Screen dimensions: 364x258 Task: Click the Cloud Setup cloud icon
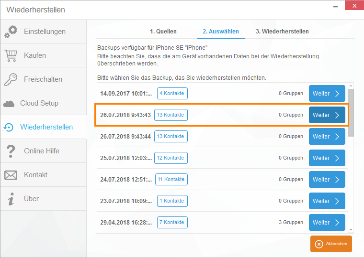click(x=9, y=104)
